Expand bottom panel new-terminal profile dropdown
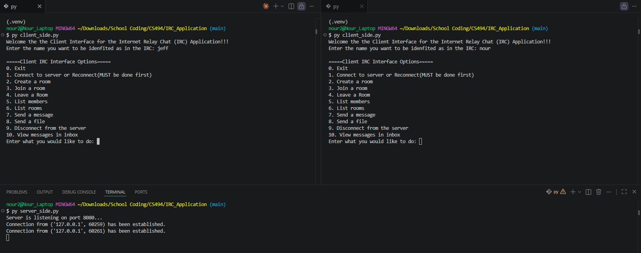This screenshot has width=641, height=253. 579,192
